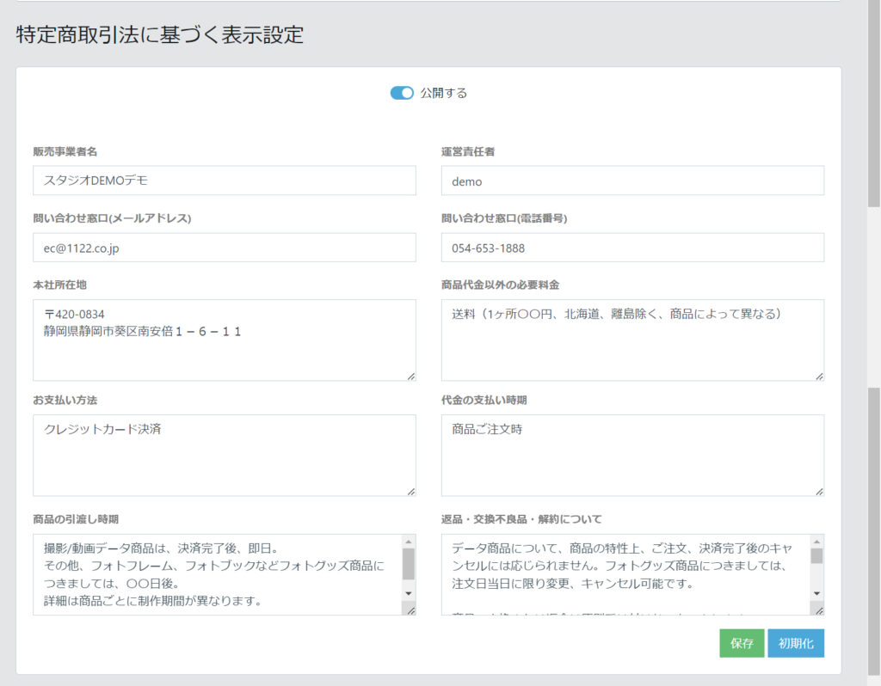Click resize handle of 代金の支払い時期 textarea
The image size is (881, 686).
pyautogui.click(x=818, y=491)
